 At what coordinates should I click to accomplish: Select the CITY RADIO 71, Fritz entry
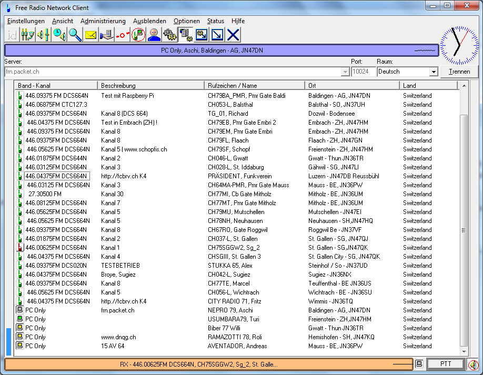(237, 301)
